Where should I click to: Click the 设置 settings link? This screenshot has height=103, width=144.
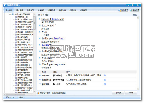click(135, 15)
